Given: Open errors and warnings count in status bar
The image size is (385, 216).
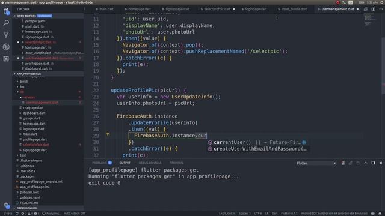Looking at the screenshot, I should [x=30, y=214].
